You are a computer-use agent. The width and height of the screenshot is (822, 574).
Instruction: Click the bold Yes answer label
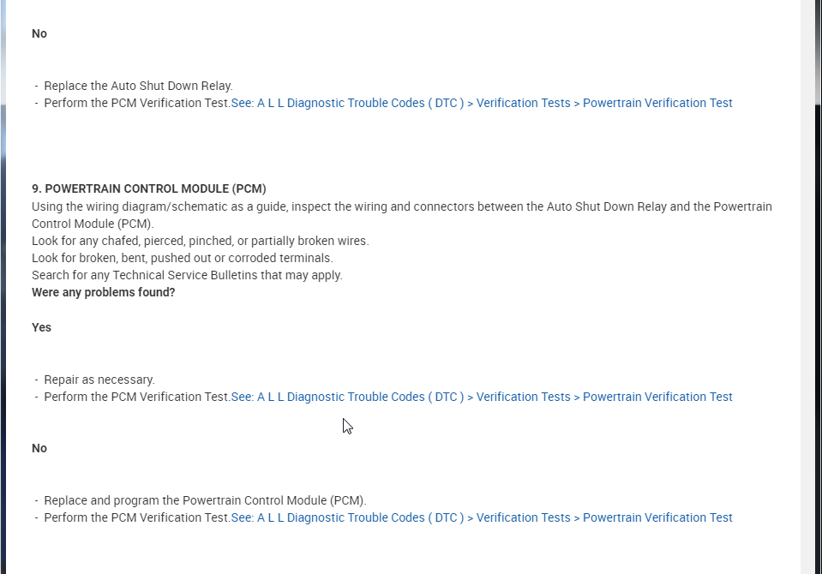[x=41, y=327]
